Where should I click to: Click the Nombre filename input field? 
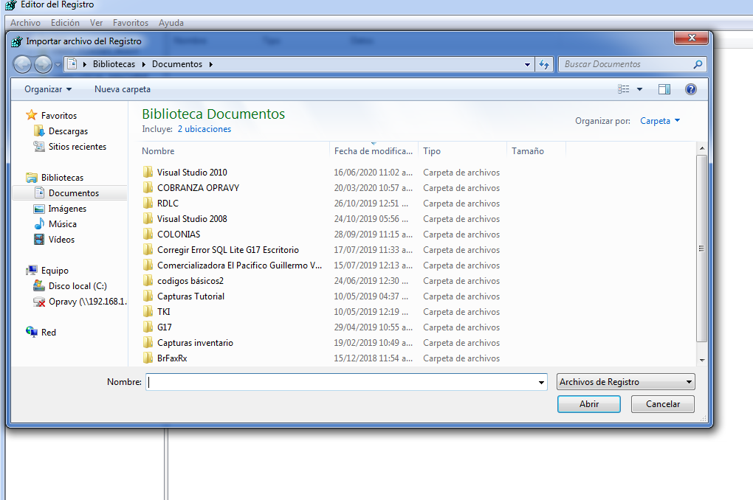coord(342,383)
